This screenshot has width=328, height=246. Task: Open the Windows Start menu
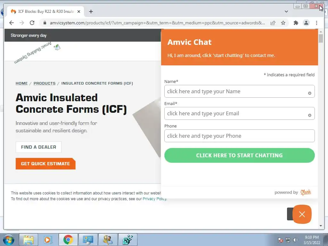(x=8, y=240)
